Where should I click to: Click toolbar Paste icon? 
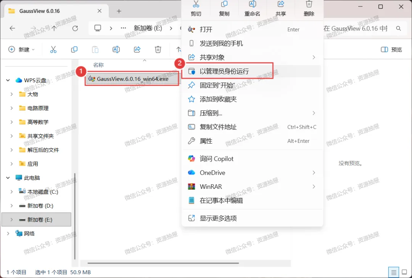95,49
